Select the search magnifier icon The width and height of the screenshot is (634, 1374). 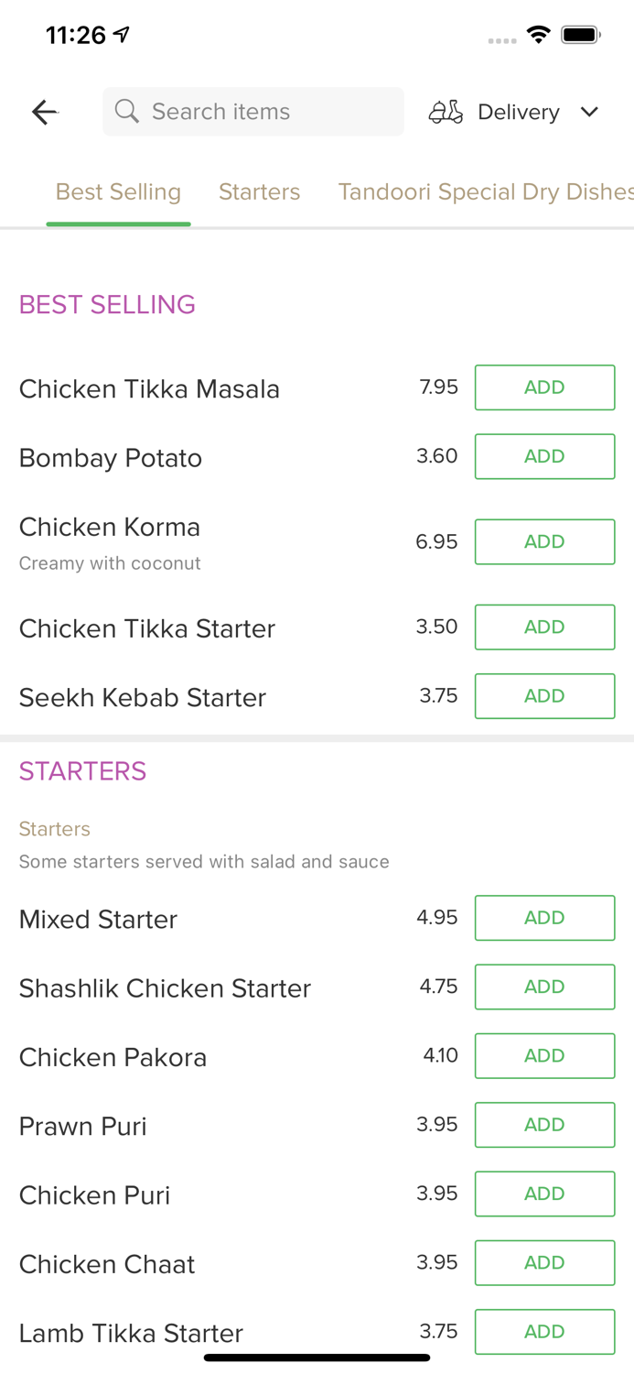point(127,111)
